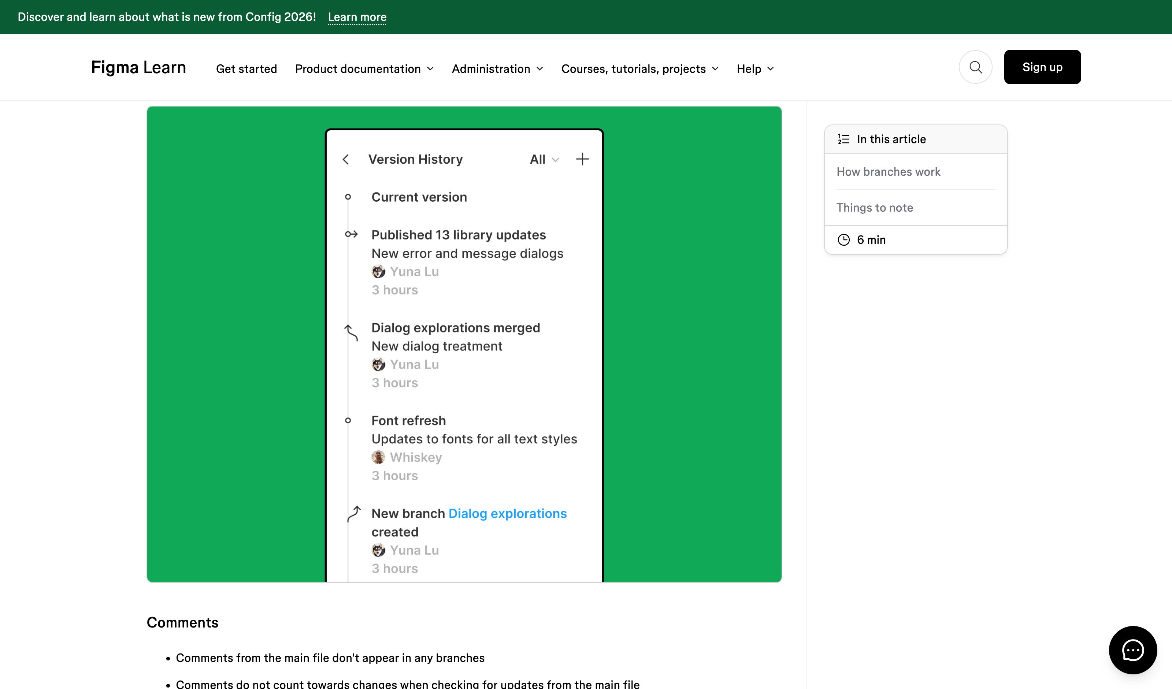Screen dimensions: 1172x689
Task: Expand Courses, tutorials, projects menu
Action: click(640, 69)
